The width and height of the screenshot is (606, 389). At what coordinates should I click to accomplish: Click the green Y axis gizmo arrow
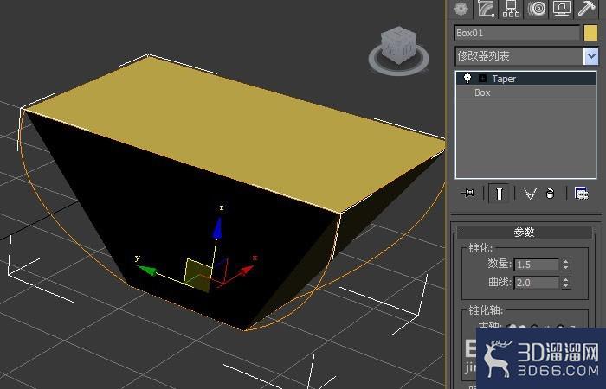[147, 271]
